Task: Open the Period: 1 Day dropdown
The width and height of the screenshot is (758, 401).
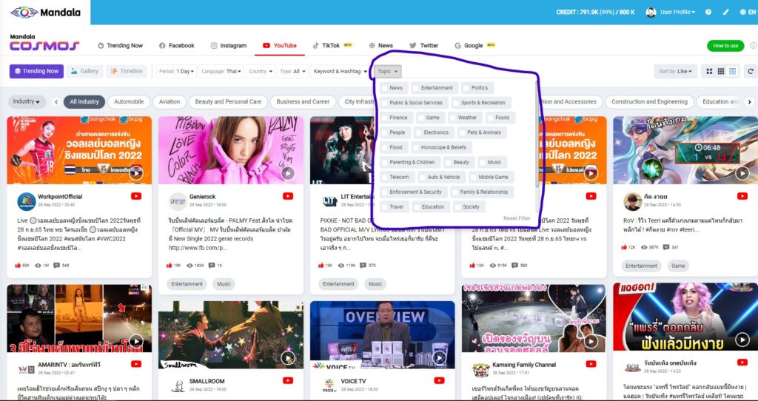Action: [176, 72]
